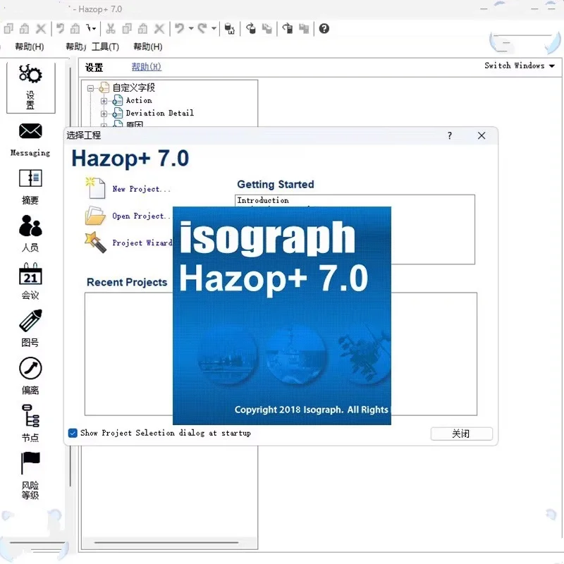Select the Action tree item label
The width and height of the screenshot is (564, 564).
pyautogui.click(x=139, y=100)
